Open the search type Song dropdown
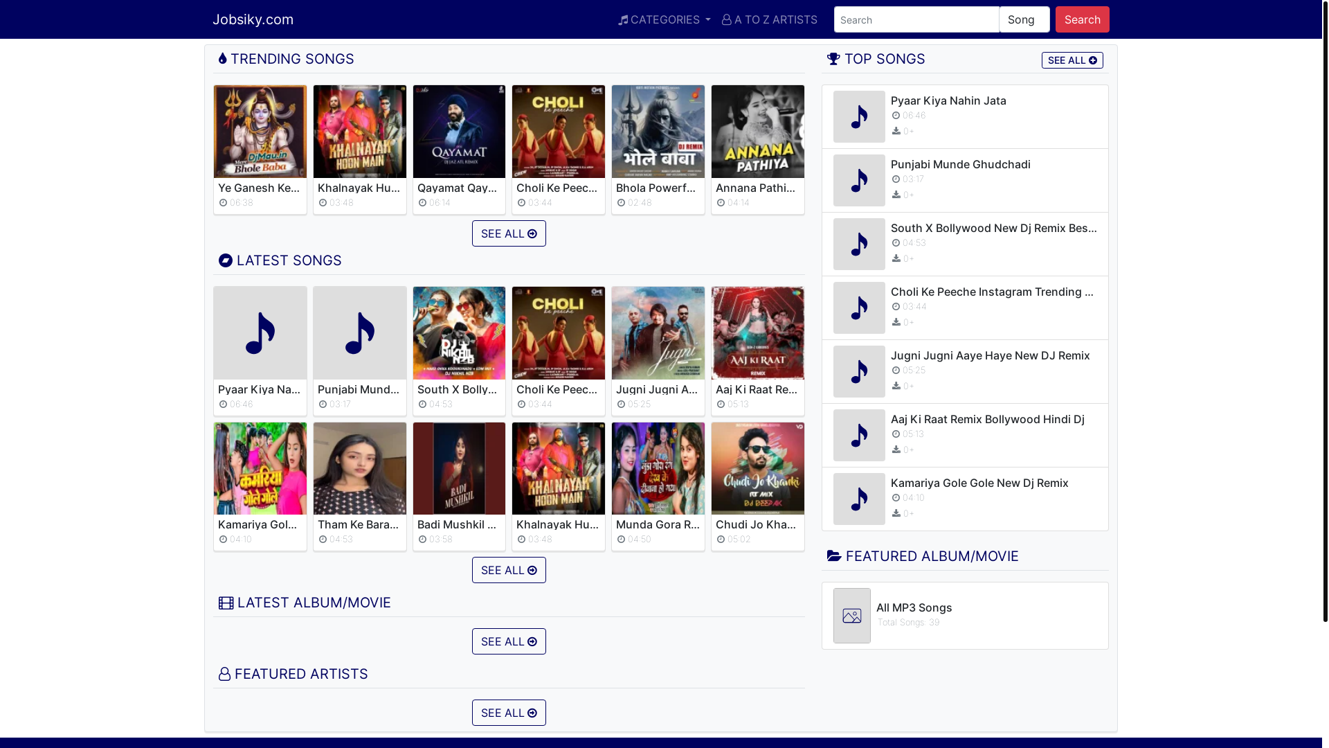This screenshot has height=748, width=1329. tap(1024, 19)
